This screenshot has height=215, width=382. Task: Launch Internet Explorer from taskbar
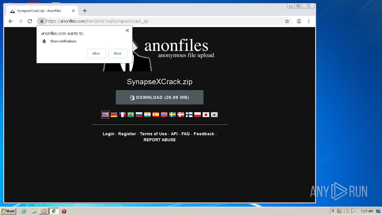point(24,211)
